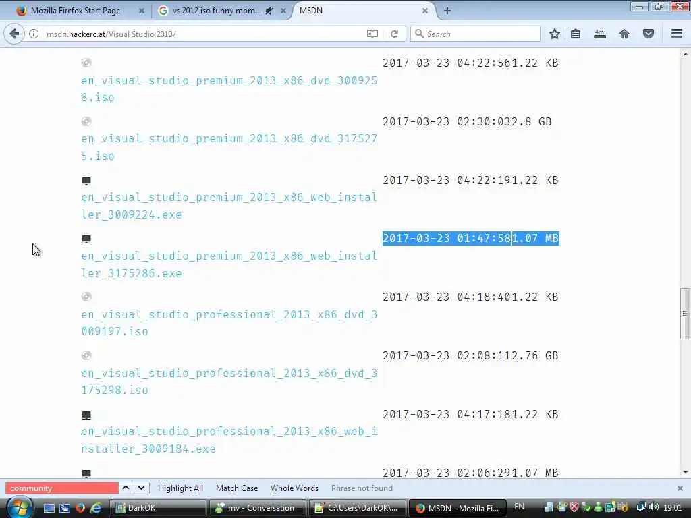Open the Downloads toolbar icon
691x518 pixels.
point(600,34)
